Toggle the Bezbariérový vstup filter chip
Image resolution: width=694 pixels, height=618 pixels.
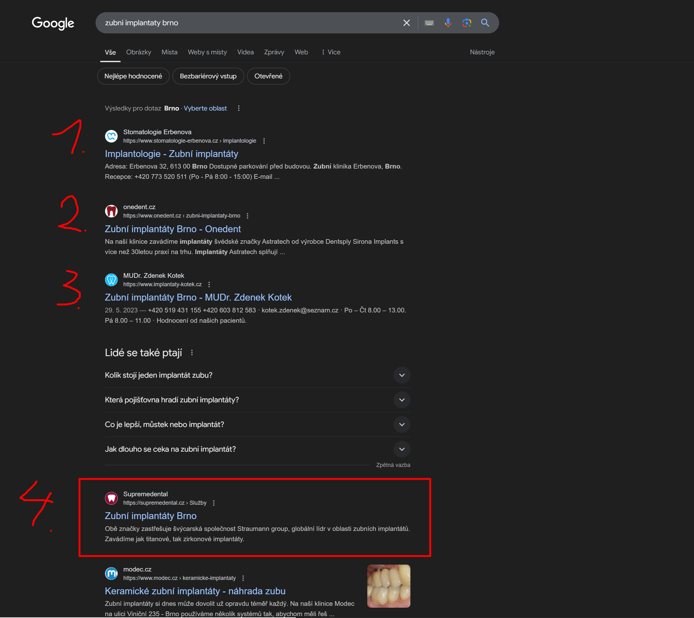point(208,76)
